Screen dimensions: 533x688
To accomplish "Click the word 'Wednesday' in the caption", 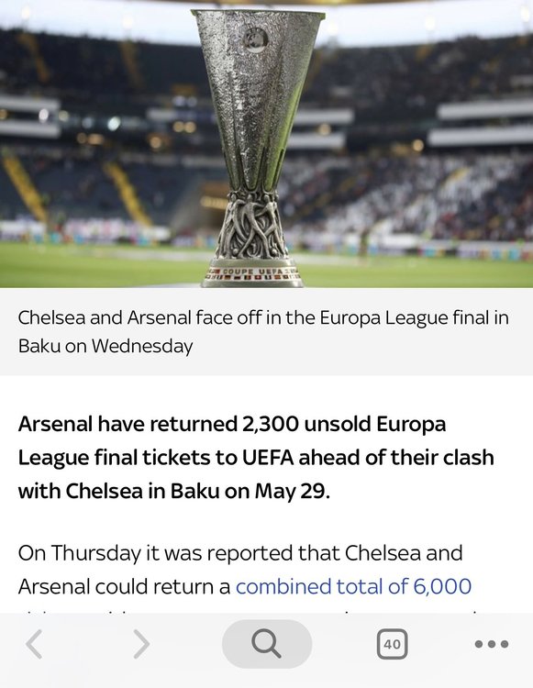I will pos(142,346).
